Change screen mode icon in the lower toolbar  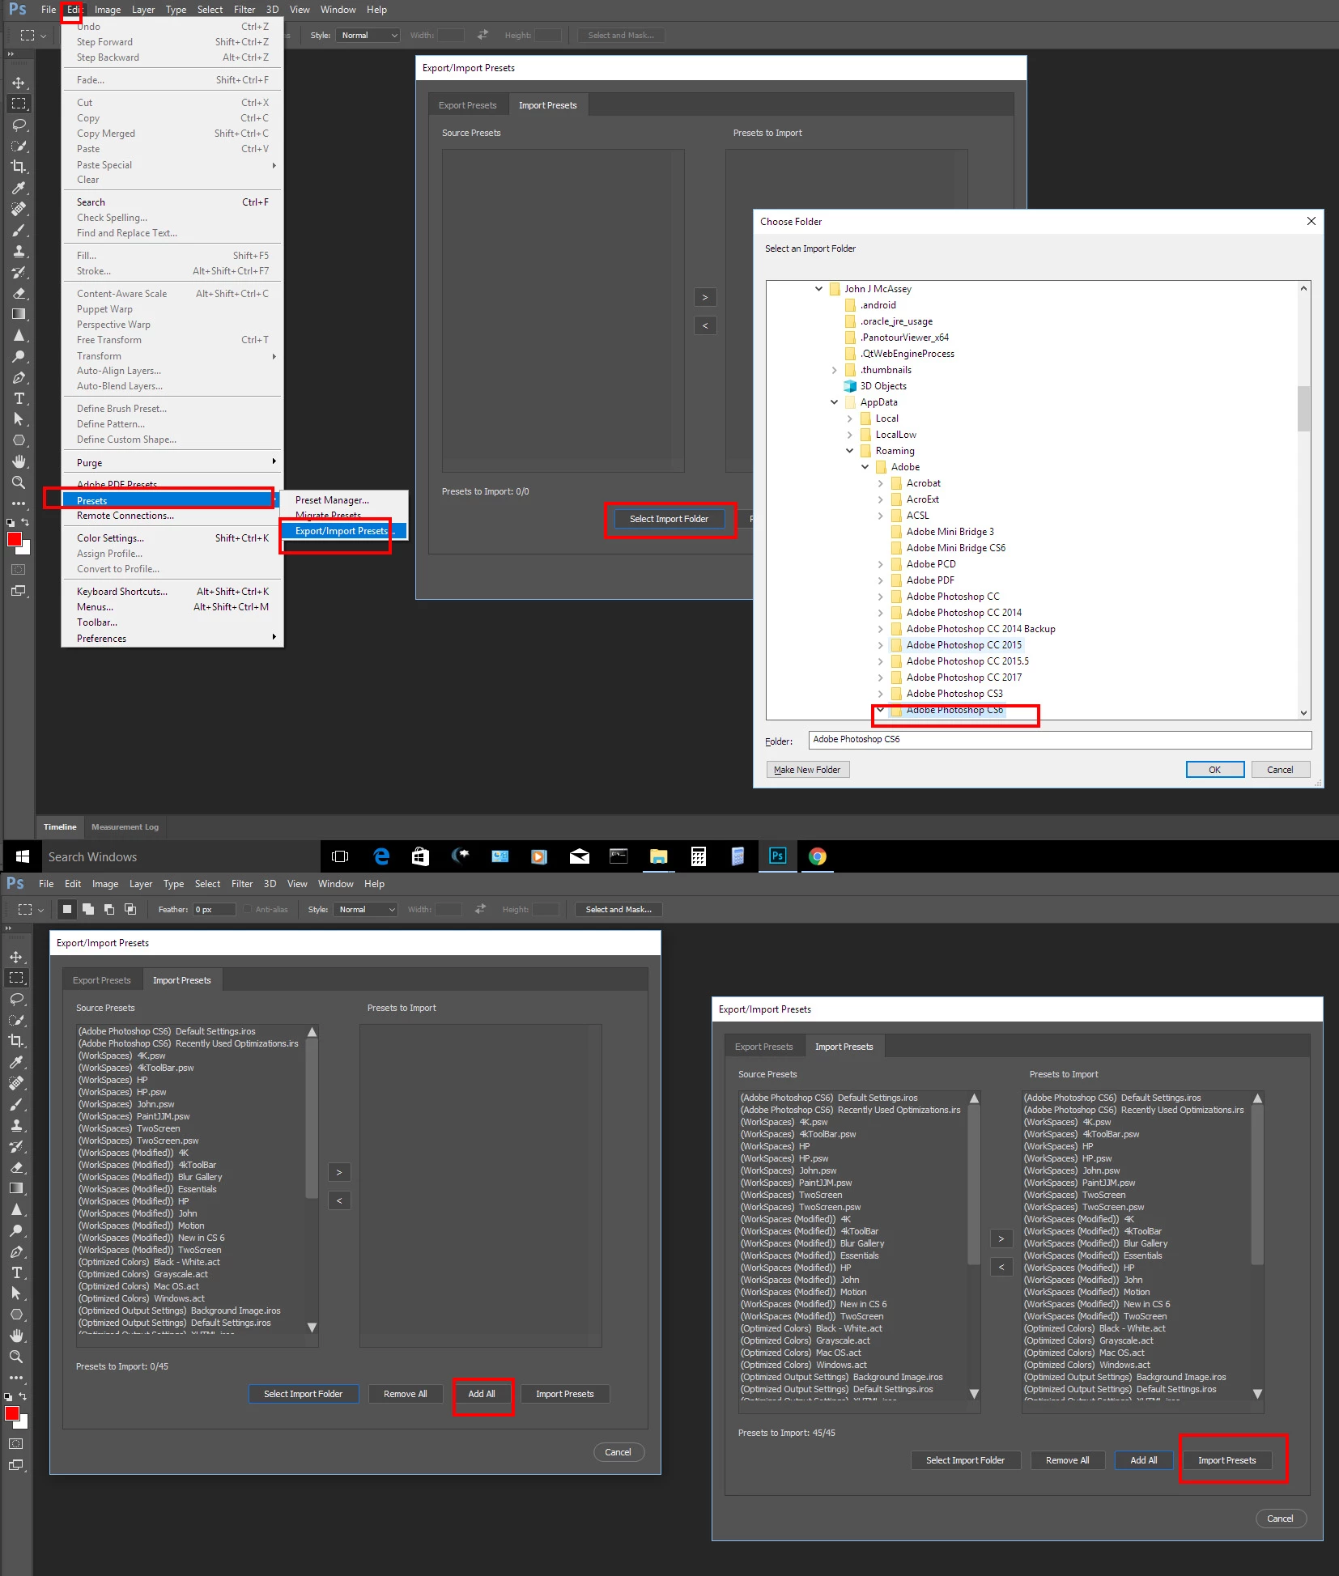coord(16,1465)
